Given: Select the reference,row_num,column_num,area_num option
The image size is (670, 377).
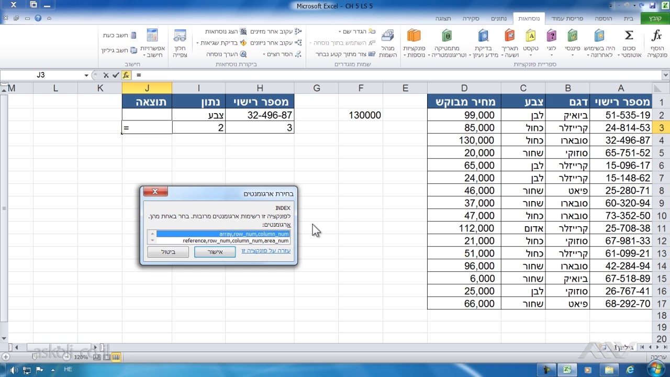Looking at the screenshot, I should [x=223, y=241].
